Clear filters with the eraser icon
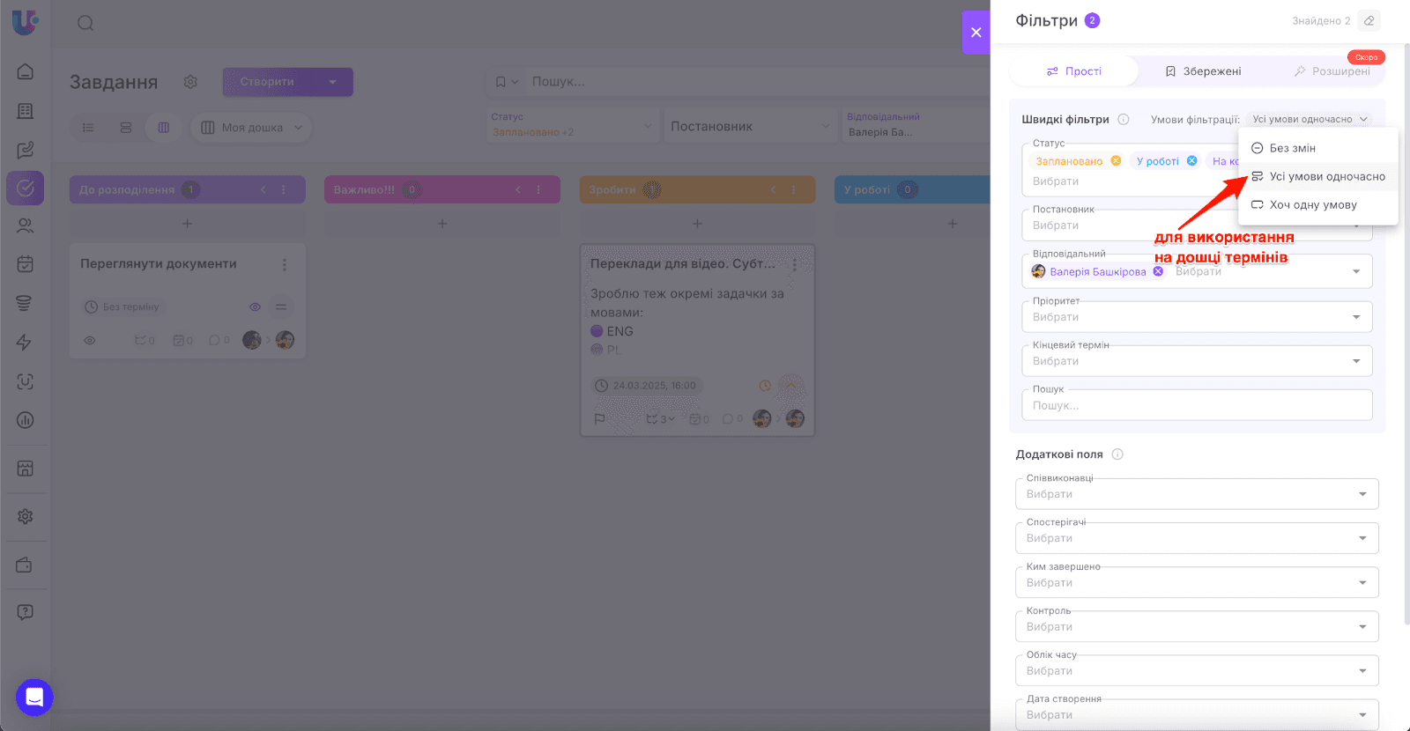Viewport: 1410px width, 731px height. click(1369, 20)
